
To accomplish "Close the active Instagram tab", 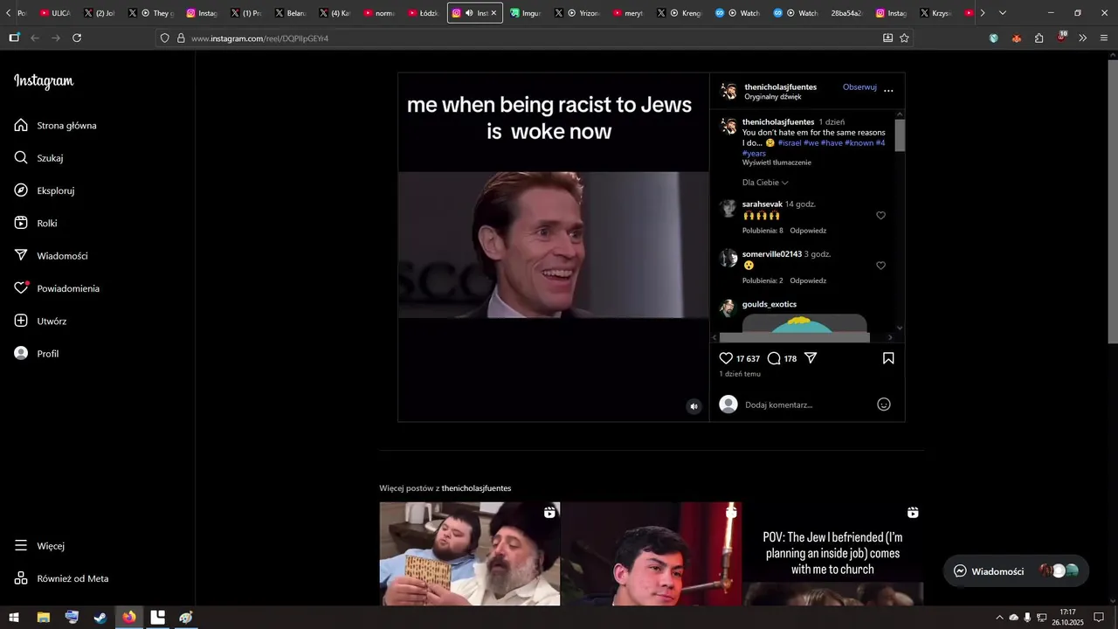I will point(493,13).
